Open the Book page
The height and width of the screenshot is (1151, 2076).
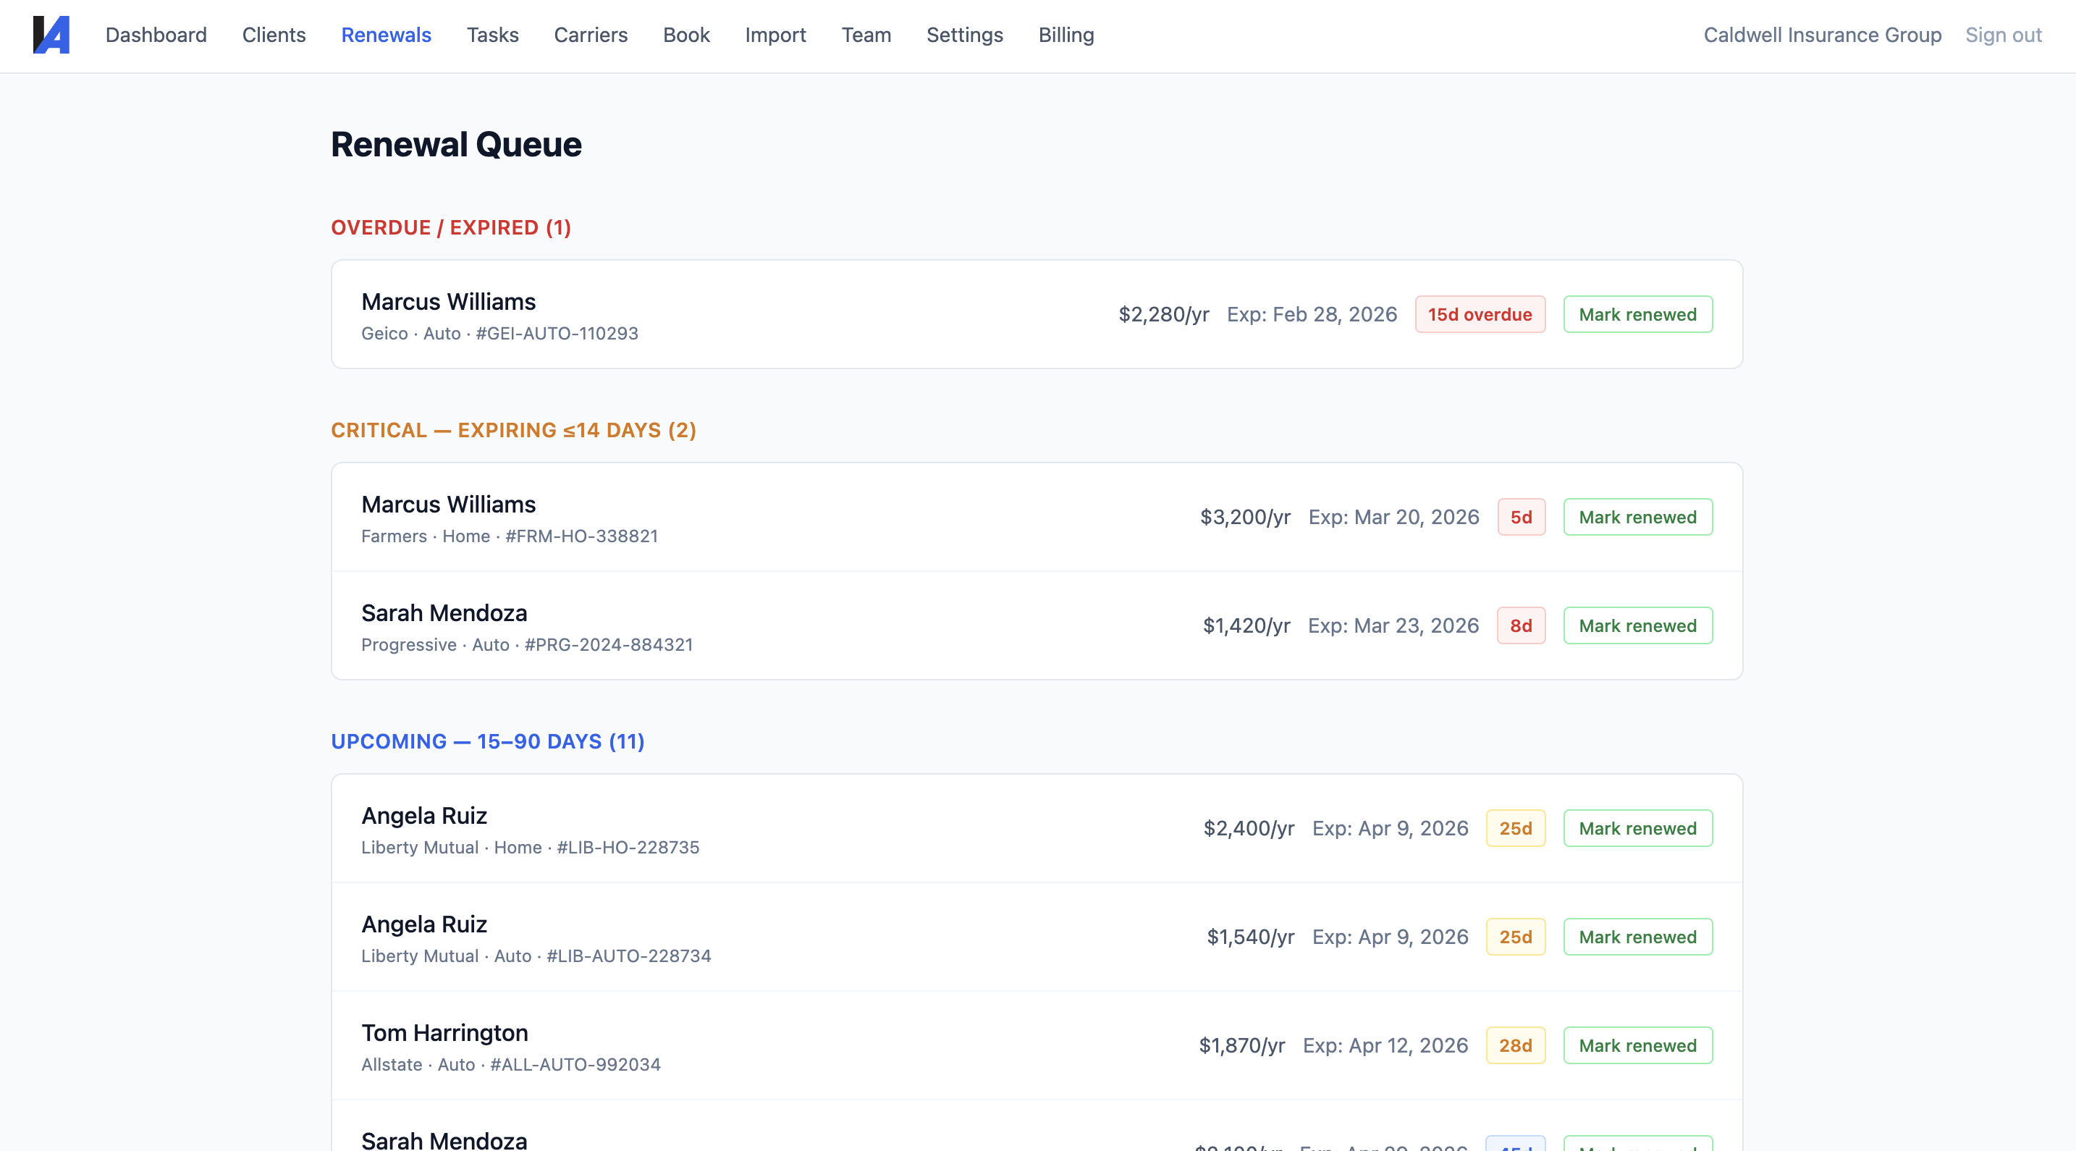685,35
